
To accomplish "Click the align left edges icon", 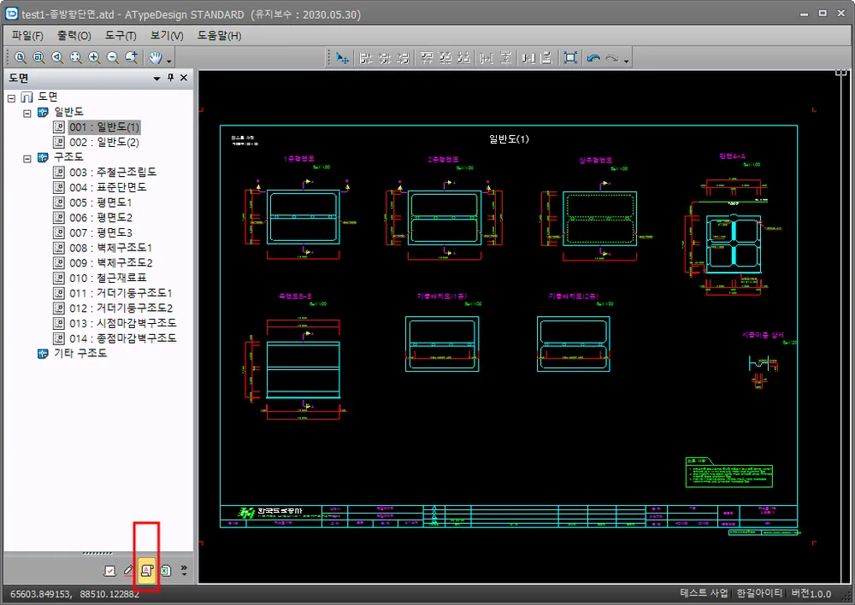I will [x=366, y=58].
